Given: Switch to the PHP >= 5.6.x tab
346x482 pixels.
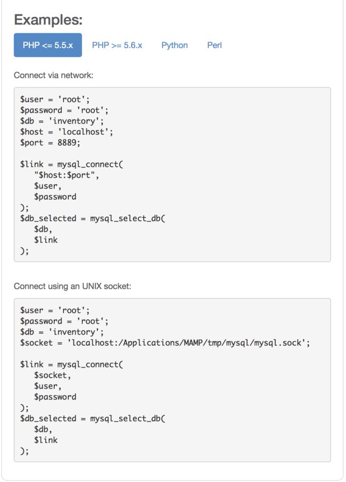Looking at the screenshot, I should (117, 45).
